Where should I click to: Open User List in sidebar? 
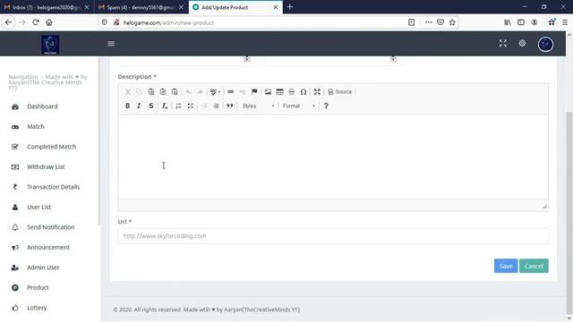point(38,207)
